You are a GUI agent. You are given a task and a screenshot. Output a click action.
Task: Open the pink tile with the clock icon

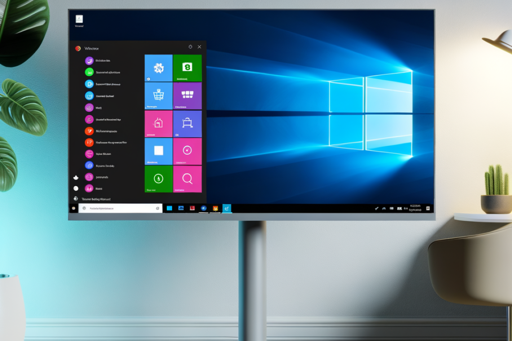pos(189,150)
